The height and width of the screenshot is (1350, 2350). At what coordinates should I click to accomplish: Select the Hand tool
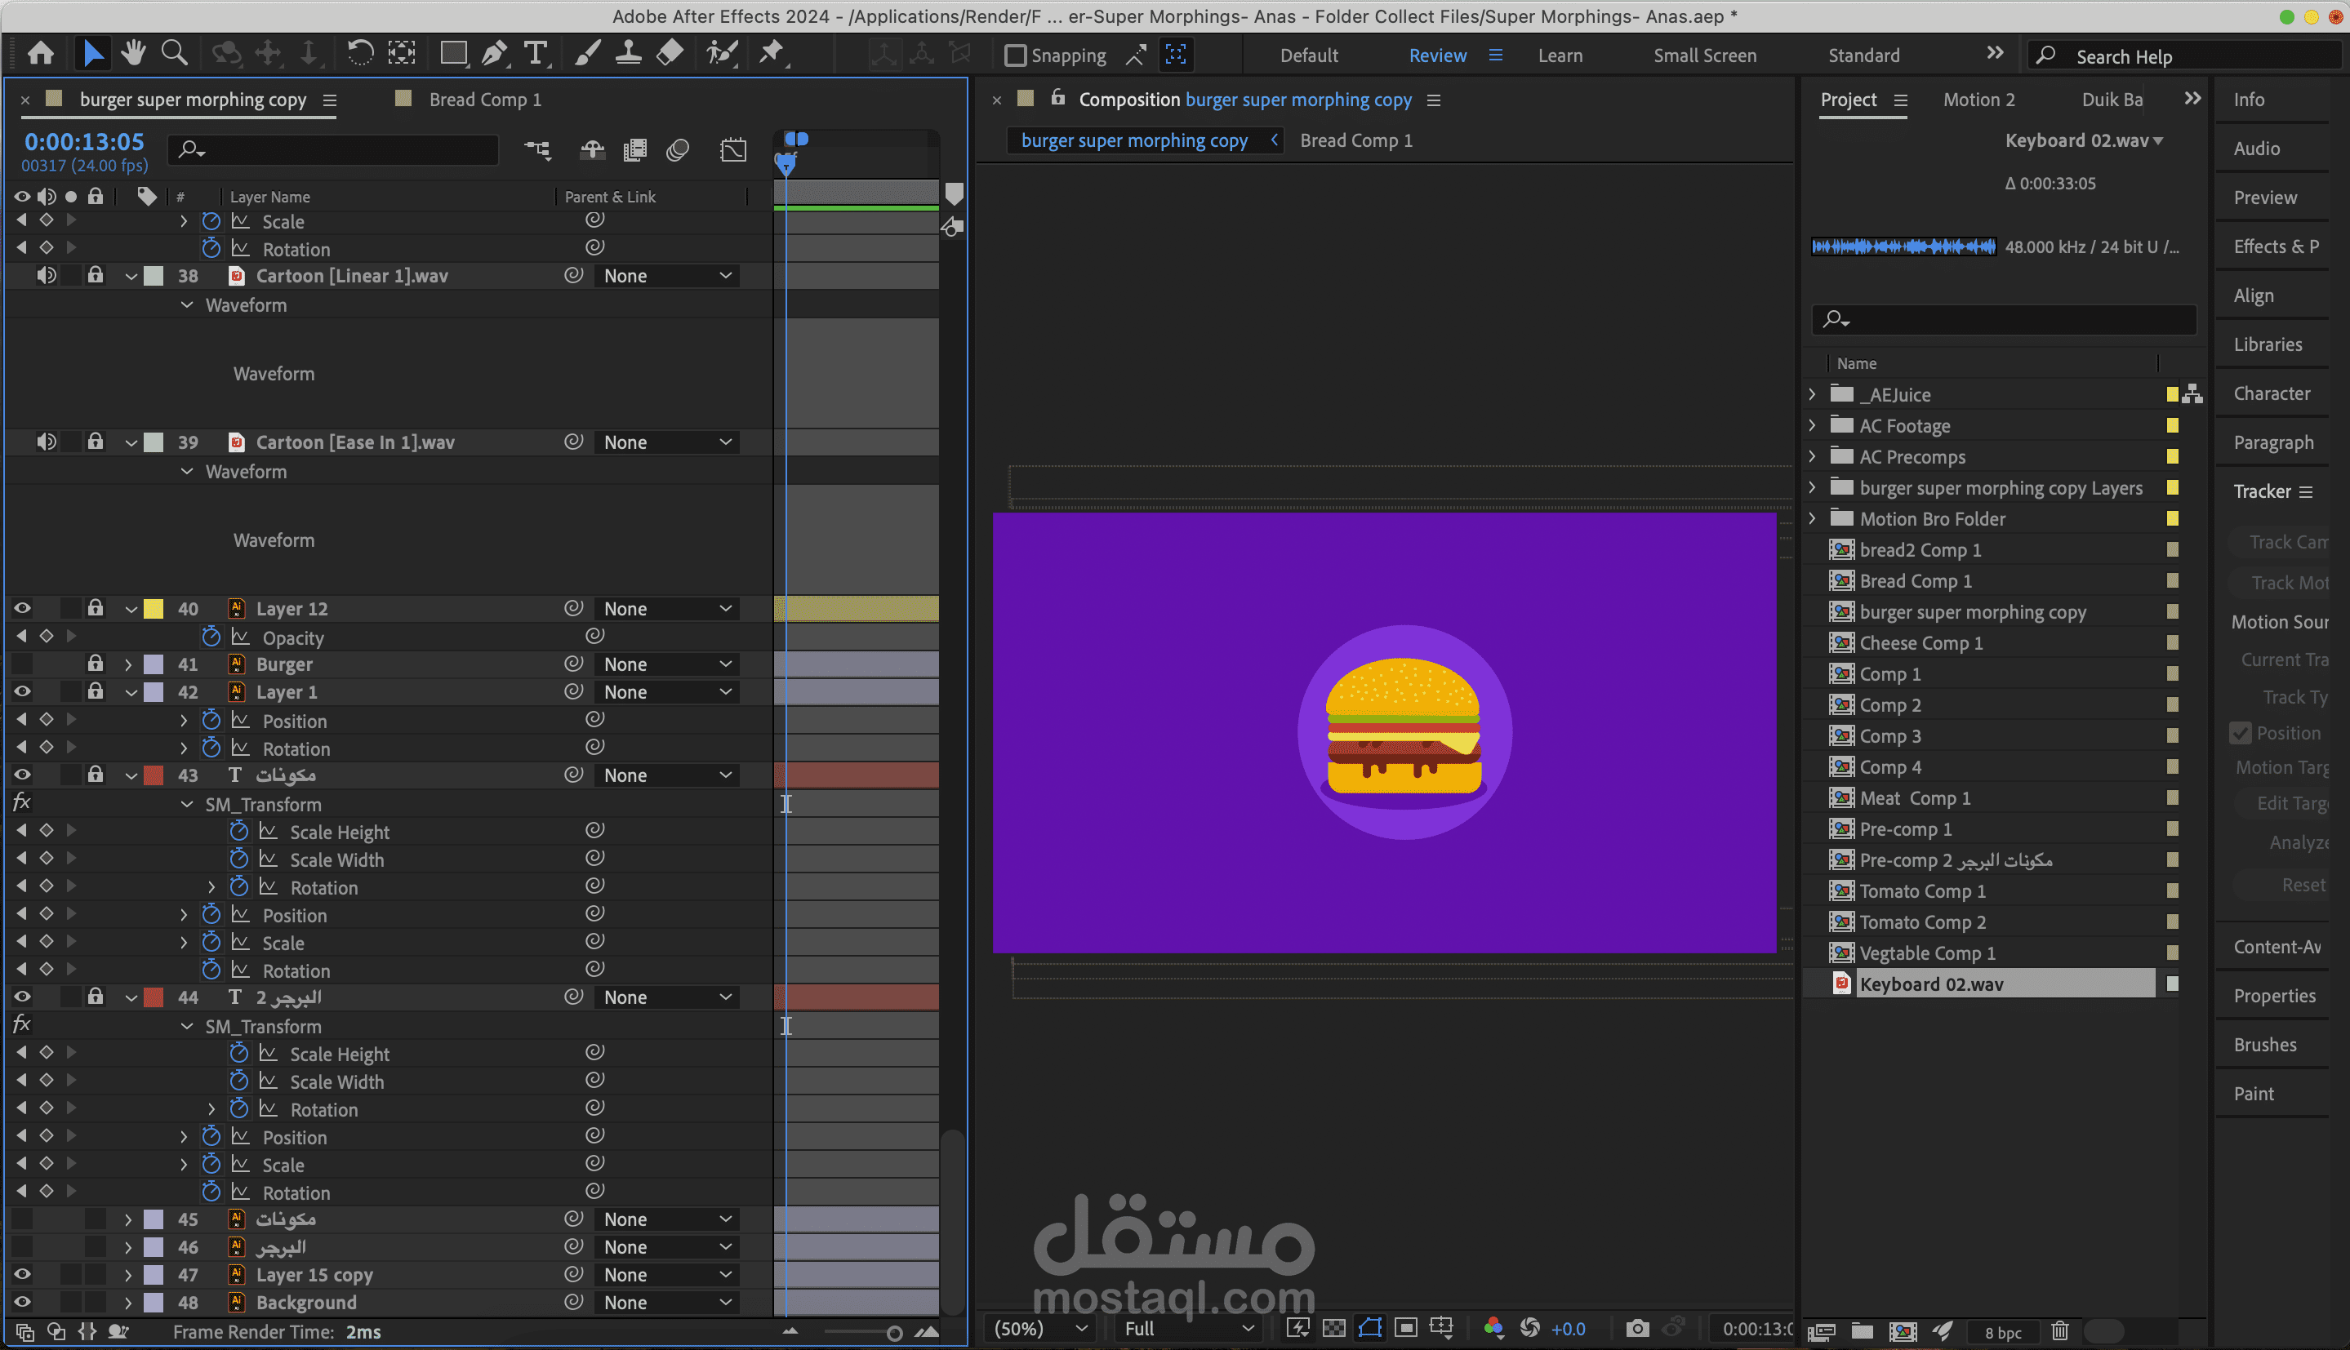[x=134, y=54]
